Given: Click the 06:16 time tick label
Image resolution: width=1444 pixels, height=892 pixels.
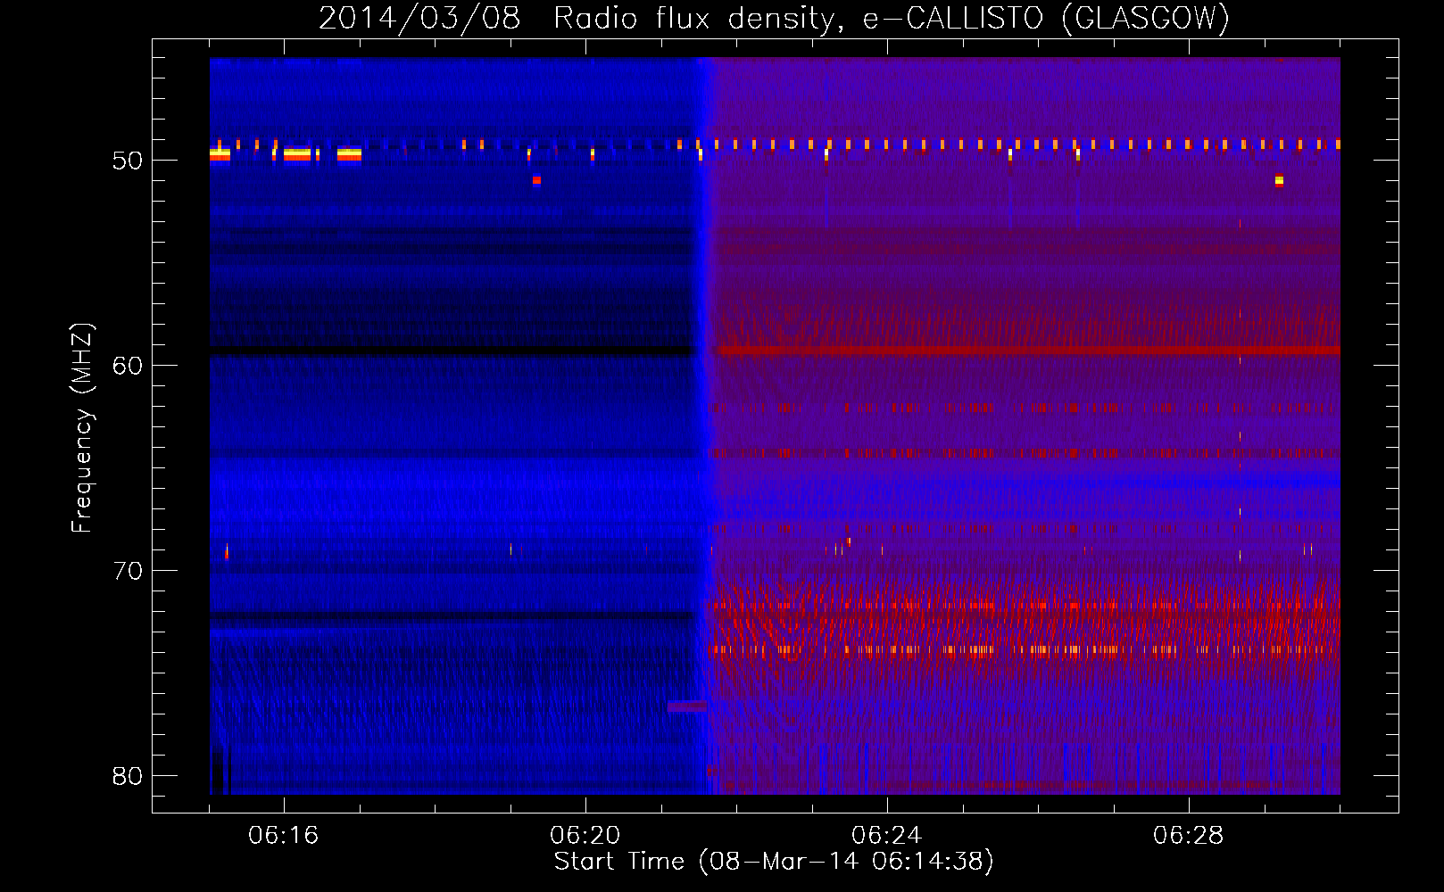Looking at the screenshot, I should pos(284,836).
